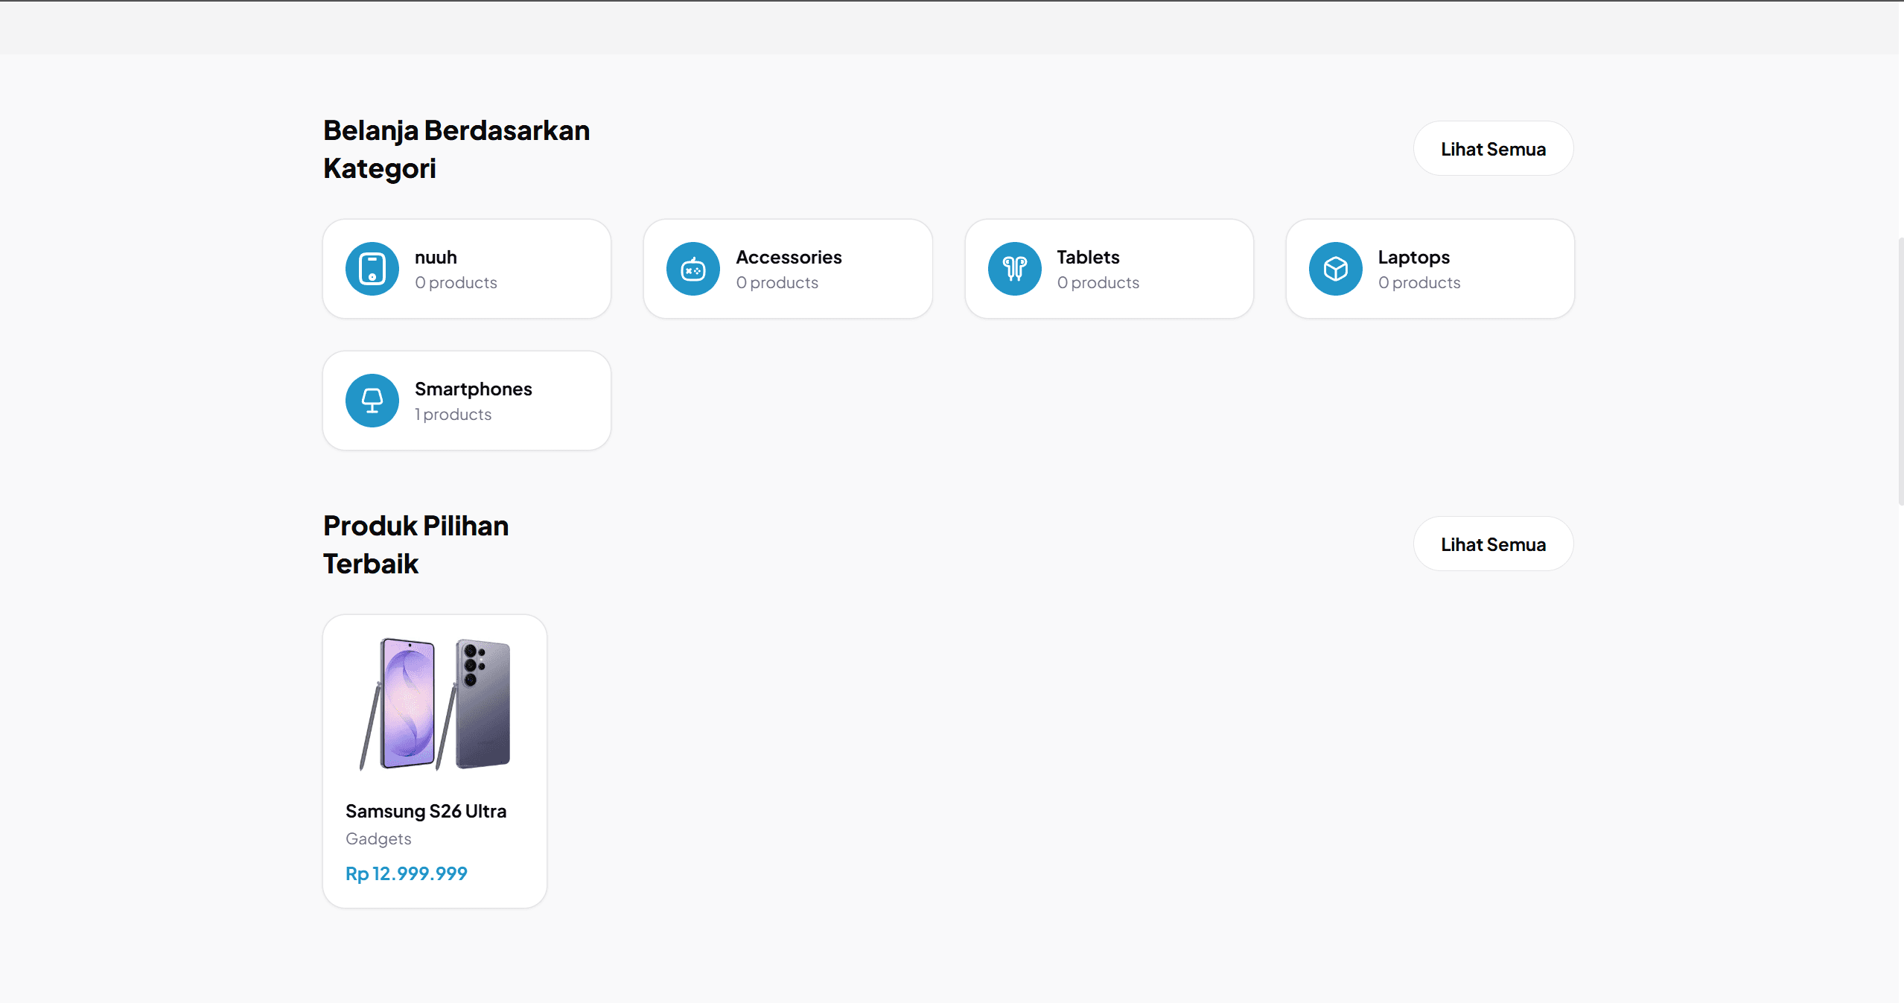Click '0 products' under Accessories

point(777,283)
